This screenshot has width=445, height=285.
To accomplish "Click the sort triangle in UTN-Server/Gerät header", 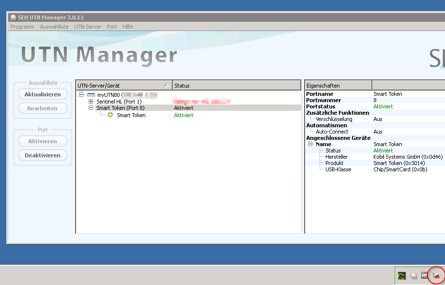I will point(167,85).
